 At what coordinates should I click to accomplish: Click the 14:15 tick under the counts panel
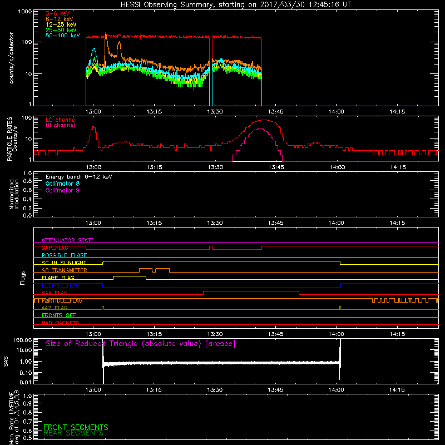(397, 112)
